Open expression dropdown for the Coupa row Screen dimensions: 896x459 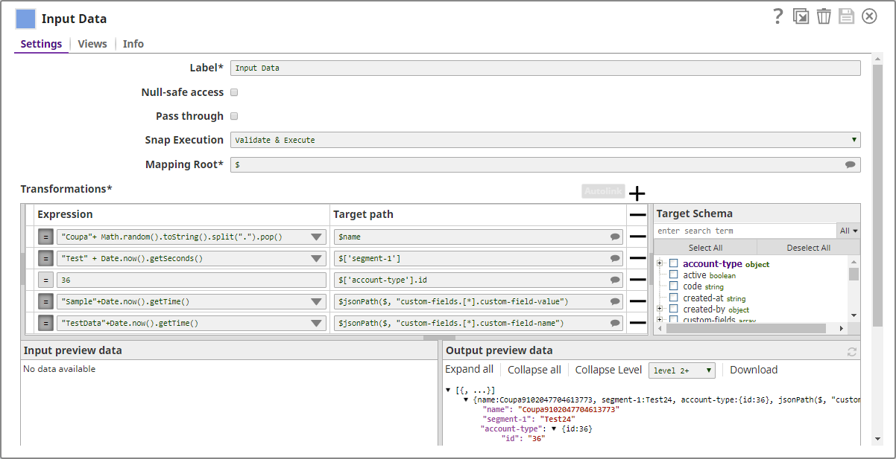click(x=316, y=237)
